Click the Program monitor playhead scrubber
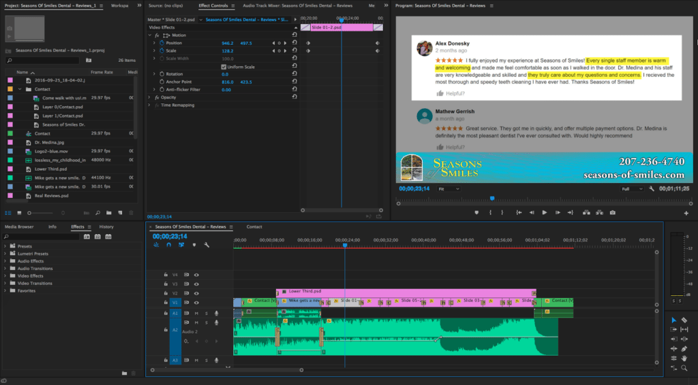The width and height of the screenshot is (698, 385). [x=492, y=199]
